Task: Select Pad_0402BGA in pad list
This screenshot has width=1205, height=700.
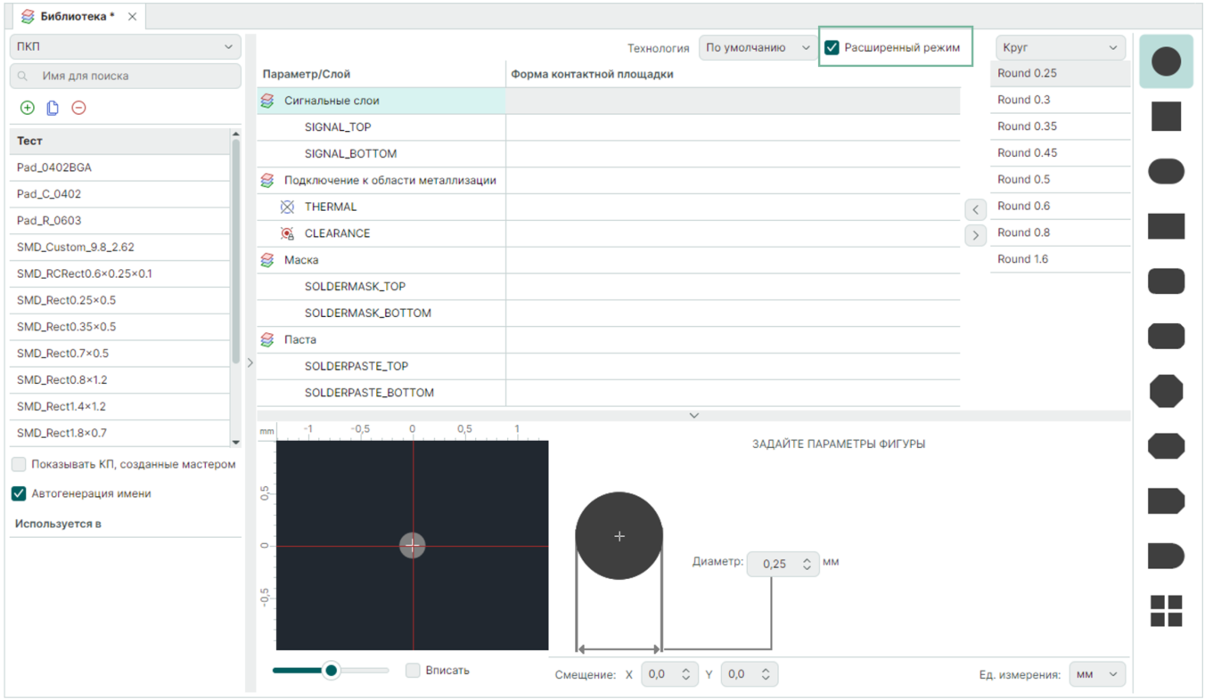Action: [54, 167]
